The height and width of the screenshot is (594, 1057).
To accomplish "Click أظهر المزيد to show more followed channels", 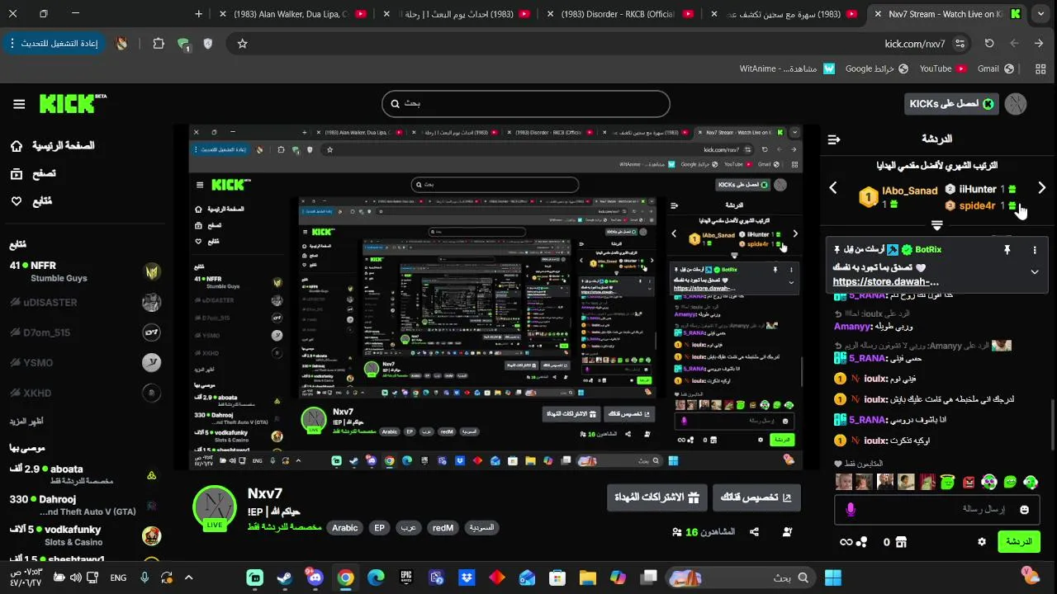I will coord(26,421).
